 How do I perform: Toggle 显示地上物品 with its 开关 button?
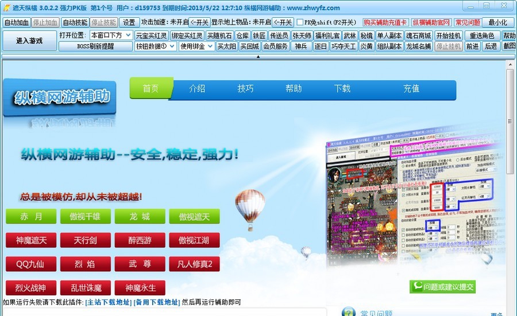(x=283, y=22)
